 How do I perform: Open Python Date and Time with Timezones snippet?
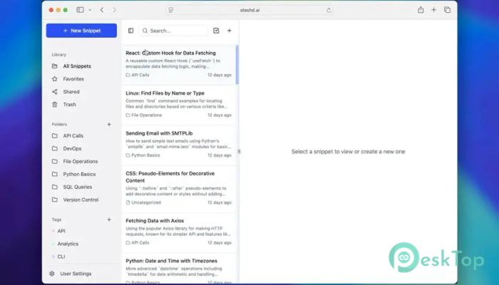pyautogui.click(x=178, y=269)
